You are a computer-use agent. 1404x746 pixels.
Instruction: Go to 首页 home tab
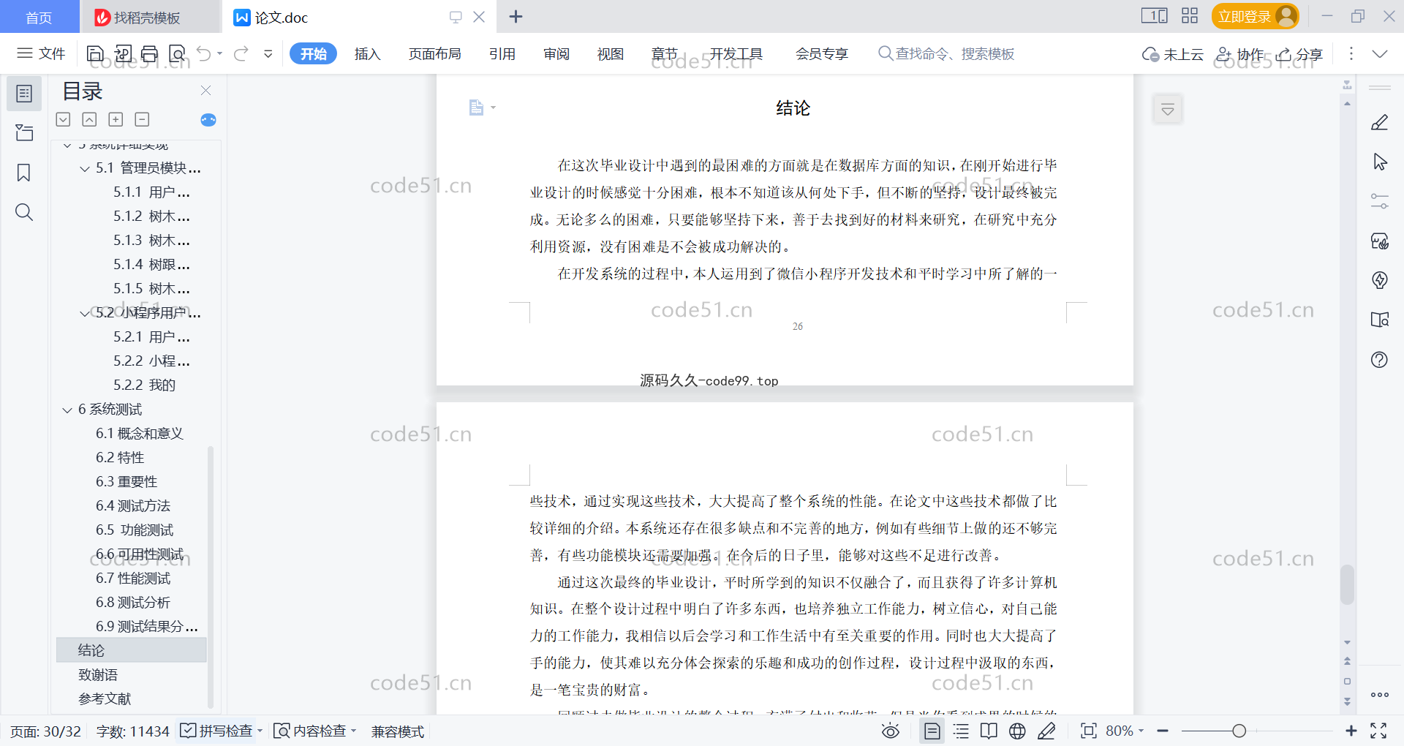(x=39, y=17)
